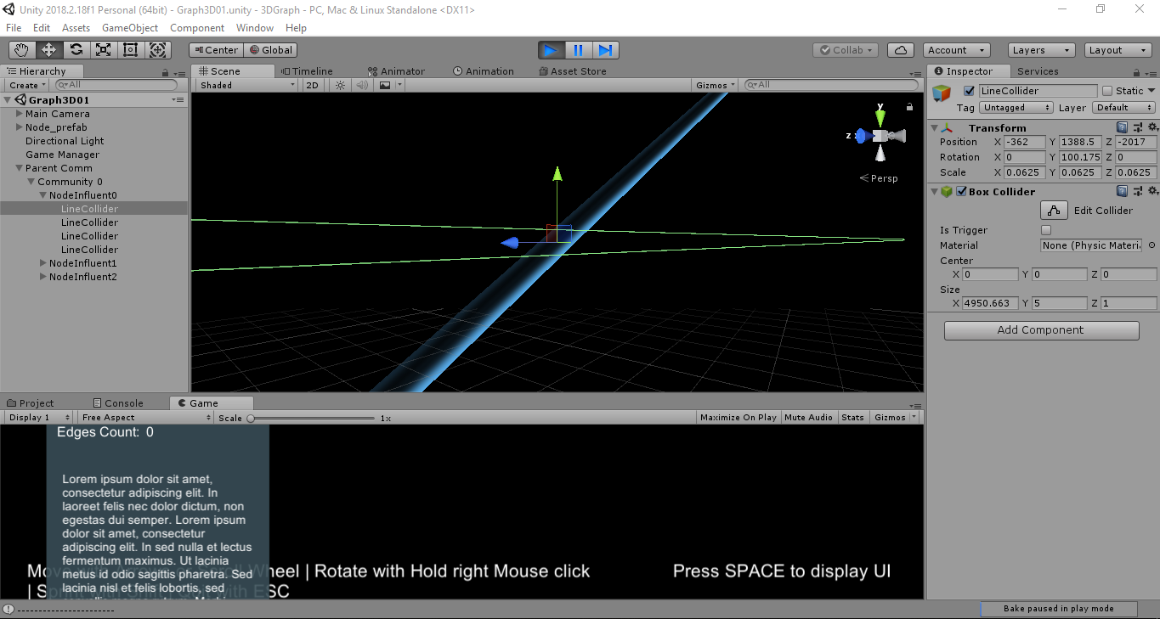Image resolution: width=1160 pixels, height=619 pixels.
Task: Open the scene Gizmos dropdown
Action: pos(716,85)
